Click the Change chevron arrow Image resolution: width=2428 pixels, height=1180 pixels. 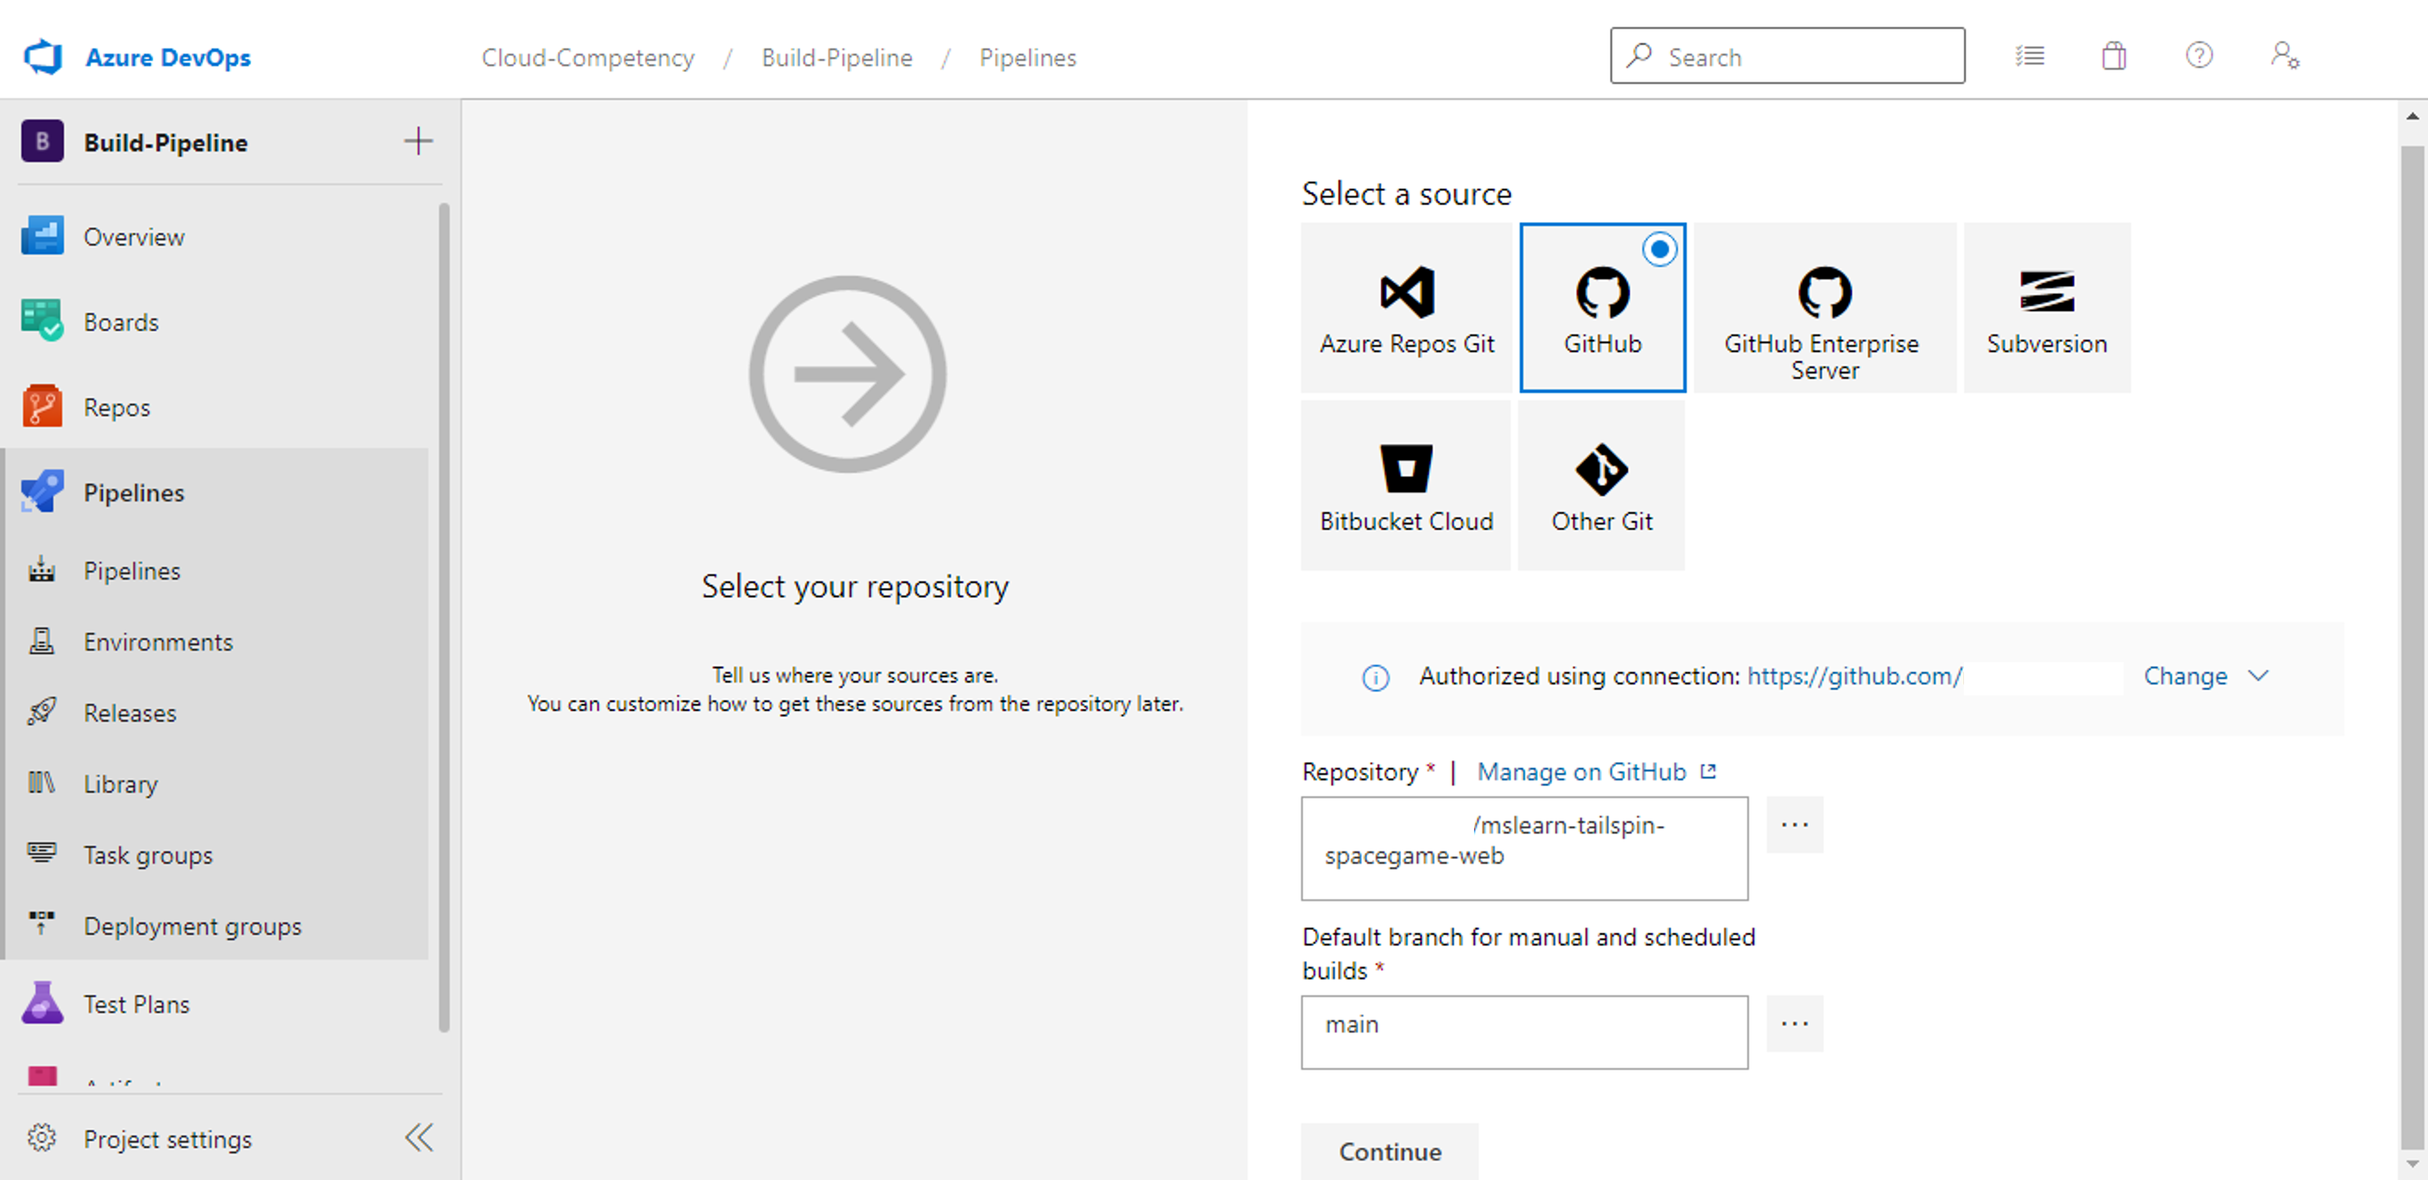coord(2258,676)
